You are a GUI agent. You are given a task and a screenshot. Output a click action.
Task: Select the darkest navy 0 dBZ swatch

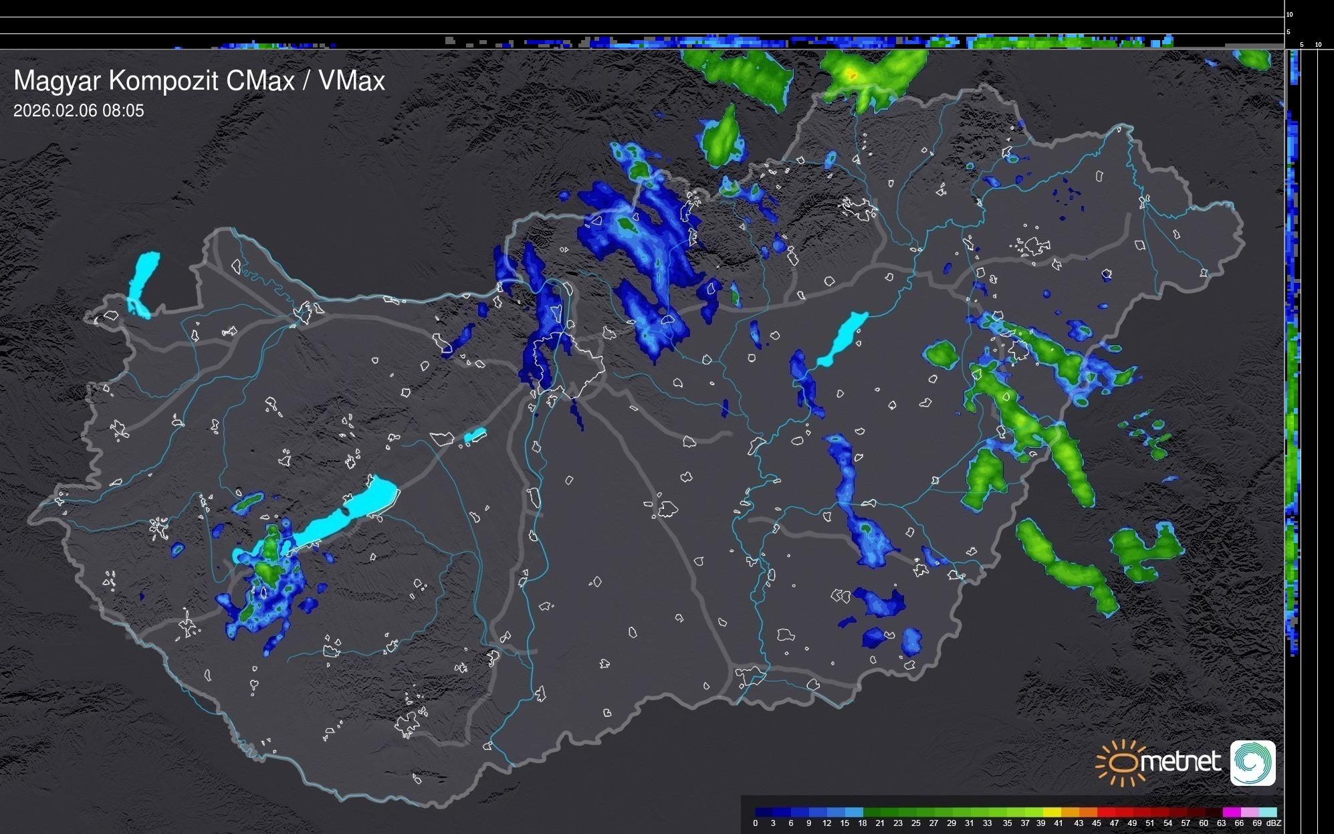click(x=764, y=812)
